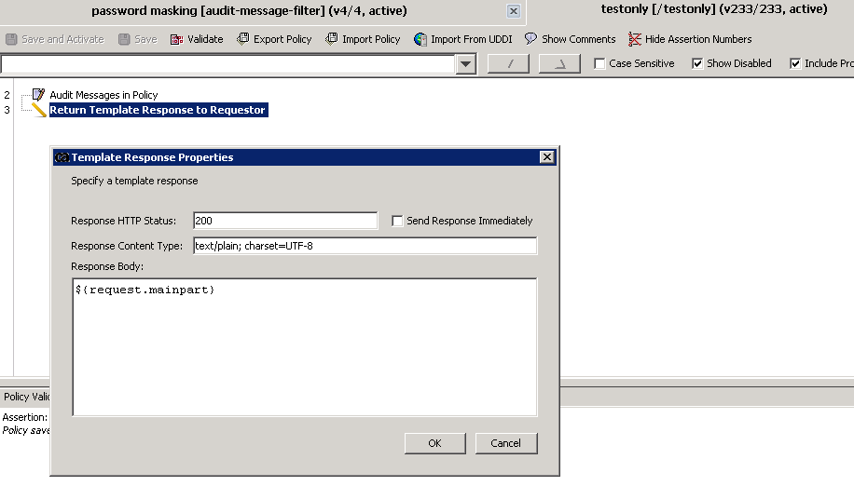
Task: Click the Save and Activate toolbar button
Action: point(54,39)
